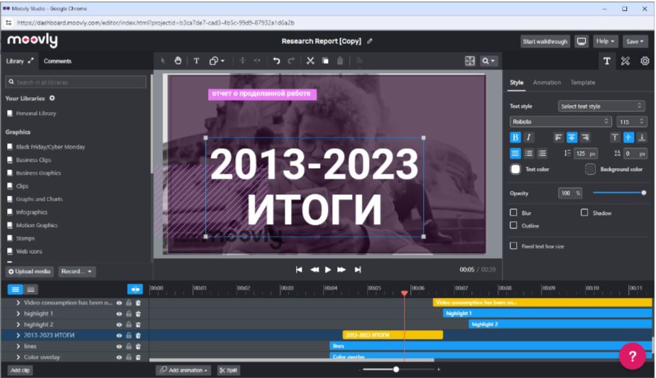Open the shapes tool dropdown
Image resolution: width=656 pixels, height=378 pixels.
coord(217,60)
